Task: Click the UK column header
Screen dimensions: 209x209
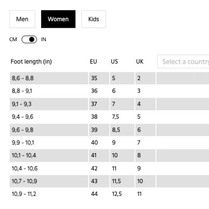Action: click(140, 62)
